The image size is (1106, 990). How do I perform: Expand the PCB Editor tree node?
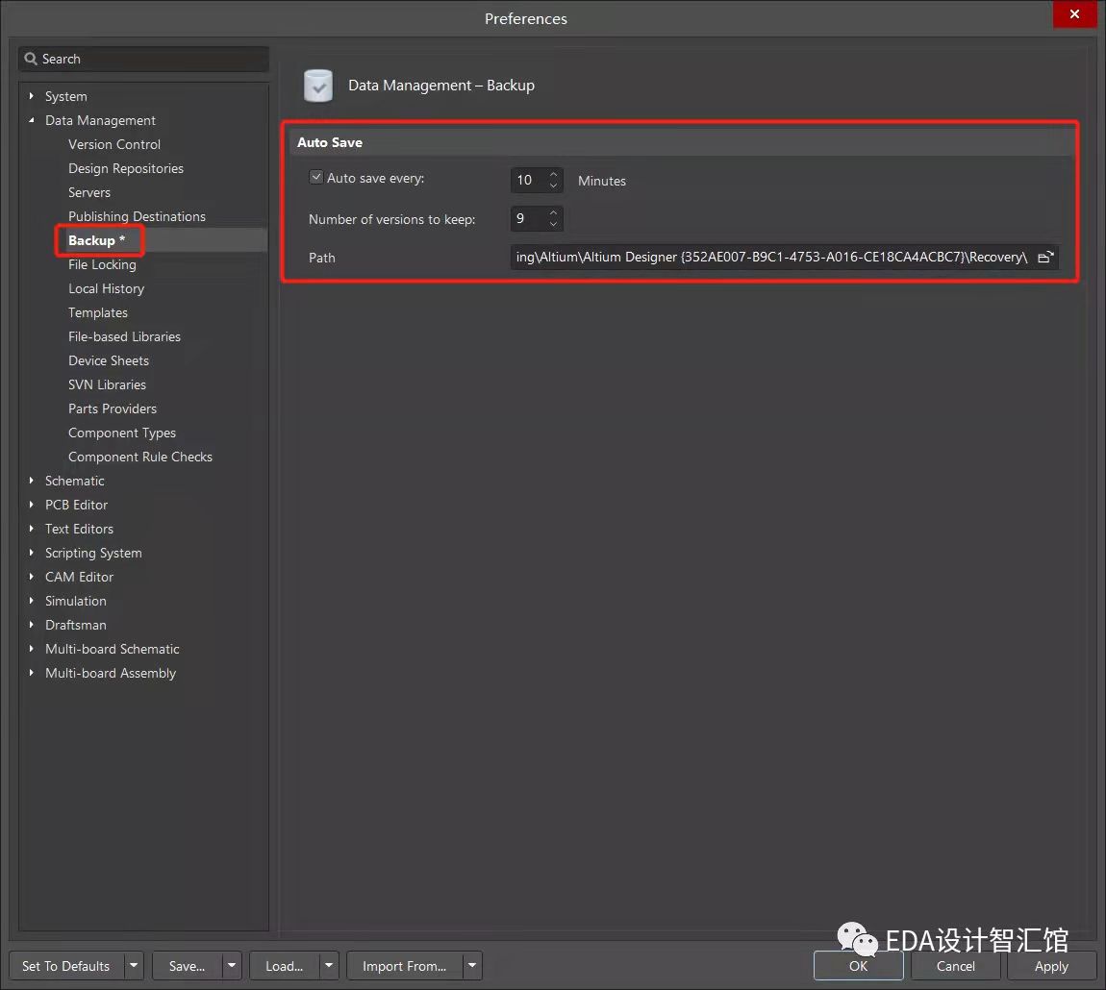(x=31, y=505)
